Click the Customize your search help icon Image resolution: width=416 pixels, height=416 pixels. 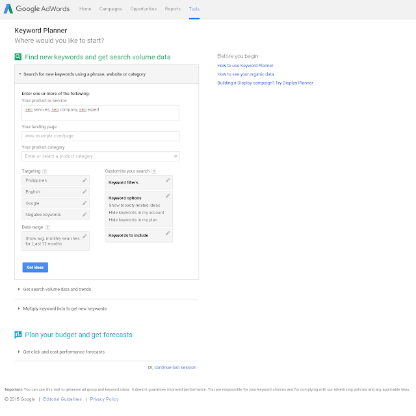[154, 171]
